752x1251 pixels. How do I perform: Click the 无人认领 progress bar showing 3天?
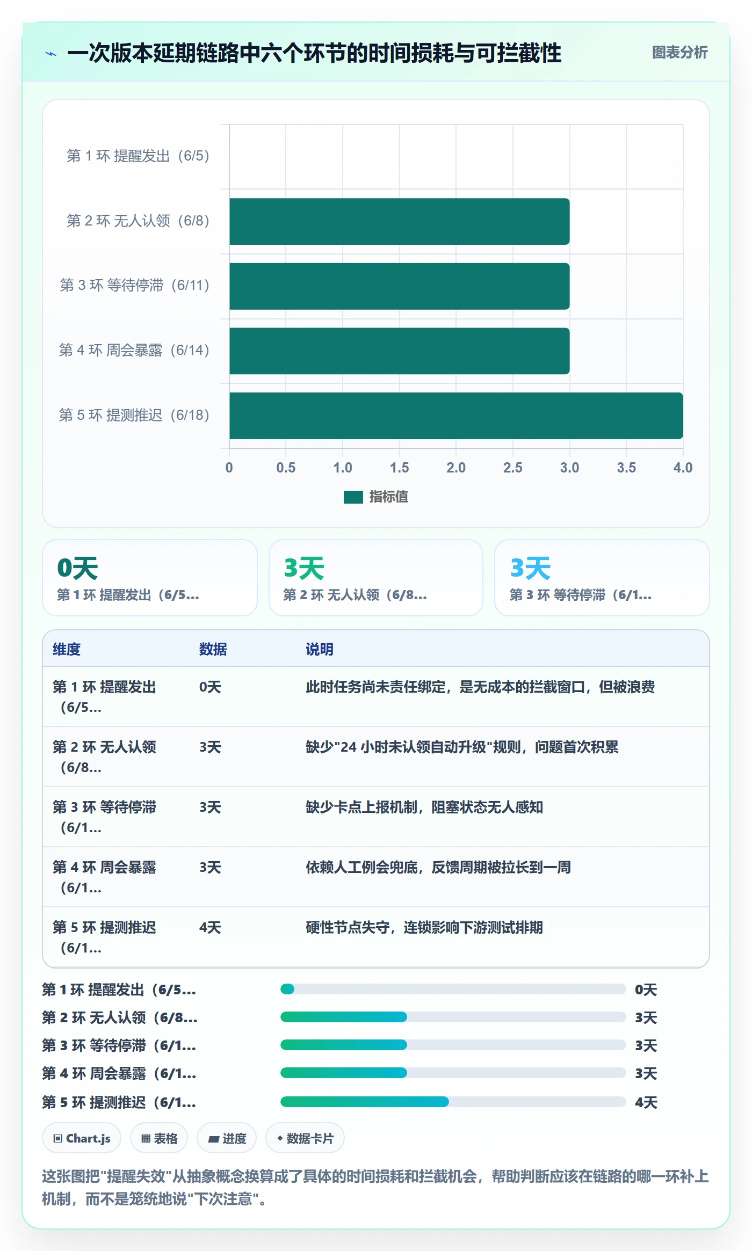(x=453, y=1017)
